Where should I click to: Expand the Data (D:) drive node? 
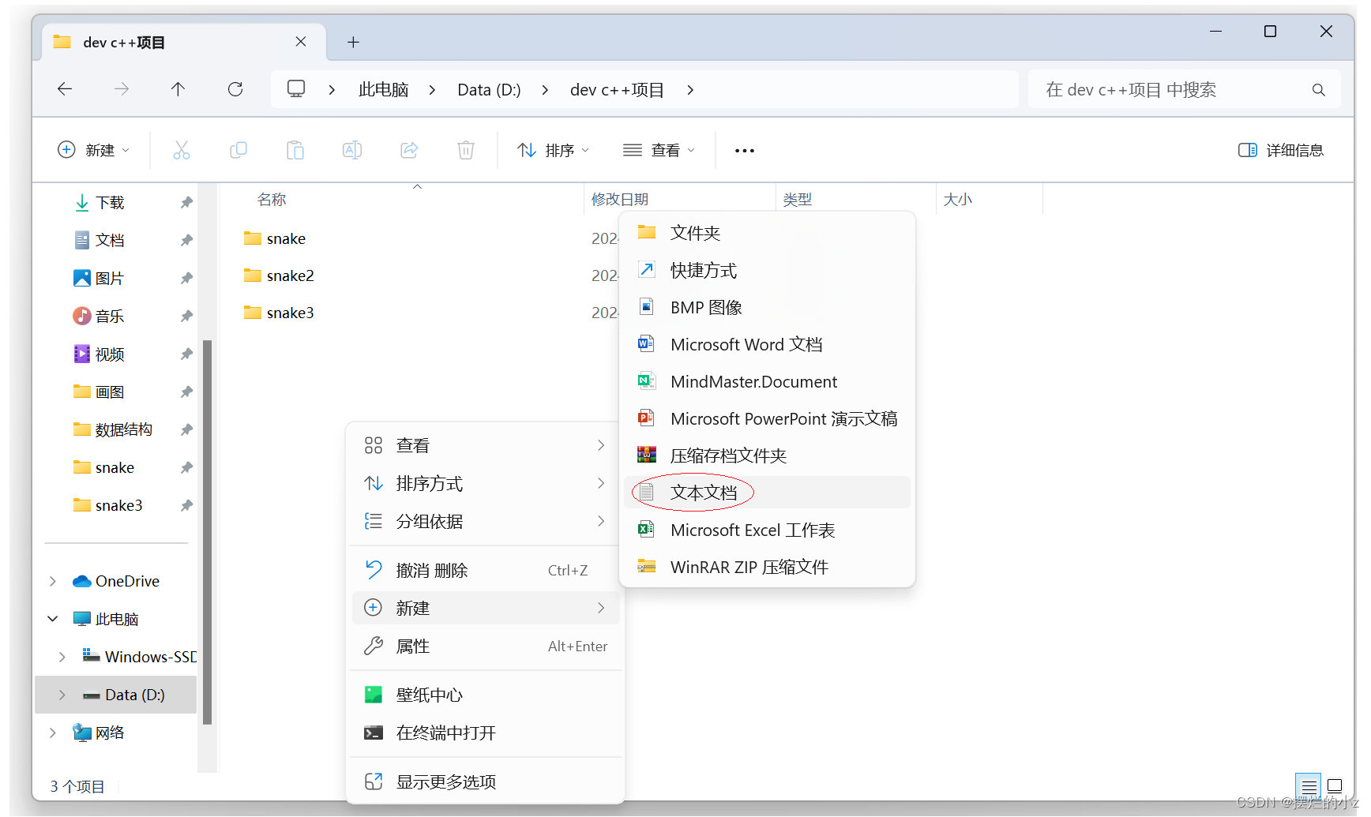[x=62, y=695]
